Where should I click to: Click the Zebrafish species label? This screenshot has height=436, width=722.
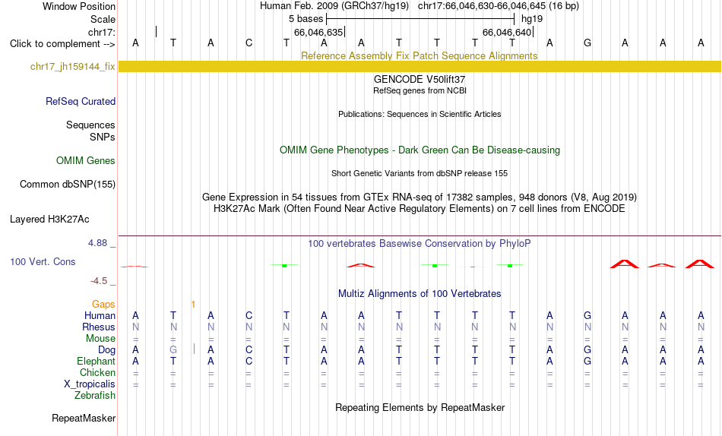pyautogui.click(x=95, y=396)
